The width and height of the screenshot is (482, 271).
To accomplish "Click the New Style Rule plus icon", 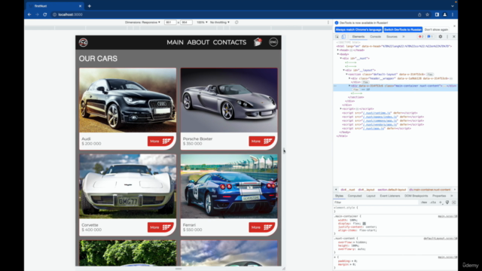I will coord(441,202).
